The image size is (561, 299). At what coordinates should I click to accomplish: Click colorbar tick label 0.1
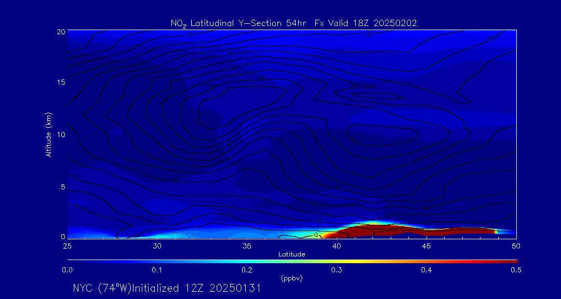(x=157, y=271)
